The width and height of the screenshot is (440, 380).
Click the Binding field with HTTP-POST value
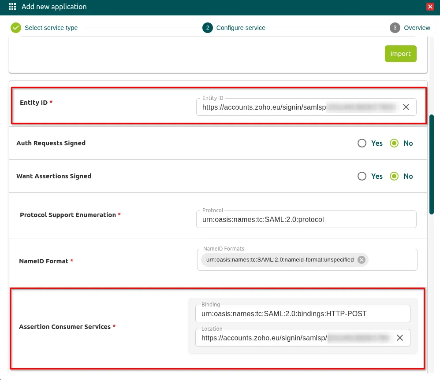[302, 314]
